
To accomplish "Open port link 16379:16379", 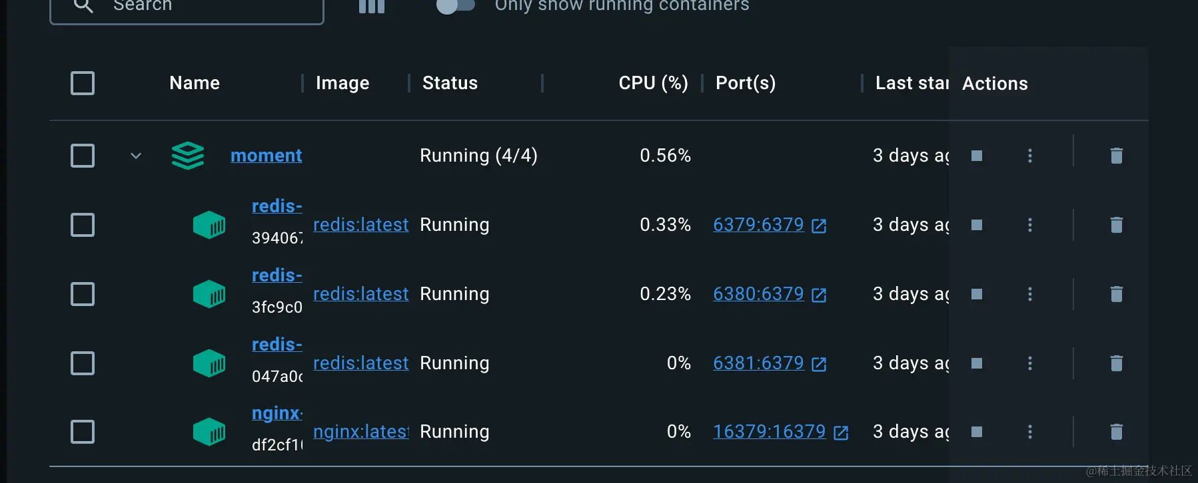I will coord(770,432).
